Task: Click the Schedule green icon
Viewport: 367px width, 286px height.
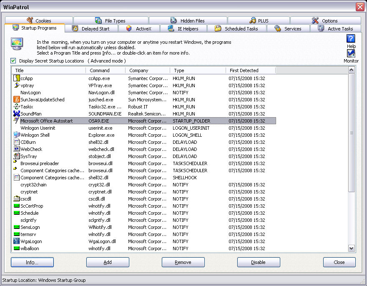Action: click(x=16, y=213)
